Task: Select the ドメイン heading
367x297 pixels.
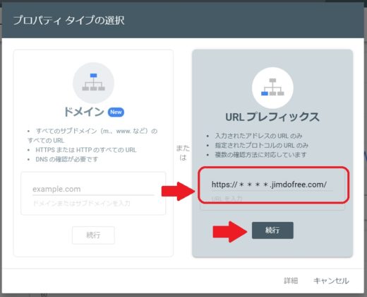Action: tap(84, 112)
